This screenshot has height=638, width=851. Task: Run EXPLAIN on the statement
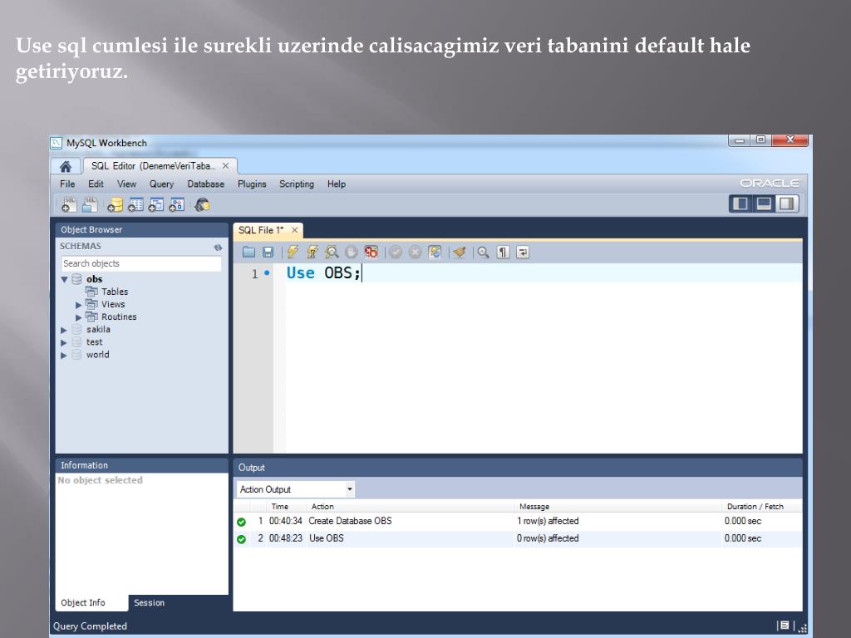point(332,252)
